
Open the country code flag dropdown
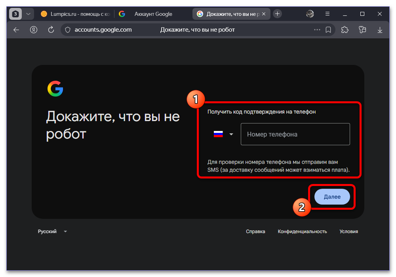pos(223,134)
